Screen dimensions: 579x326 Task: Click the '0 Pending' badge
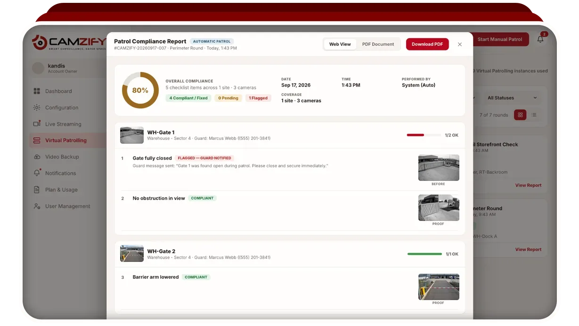pyautogui.click(x=228, y=98)
